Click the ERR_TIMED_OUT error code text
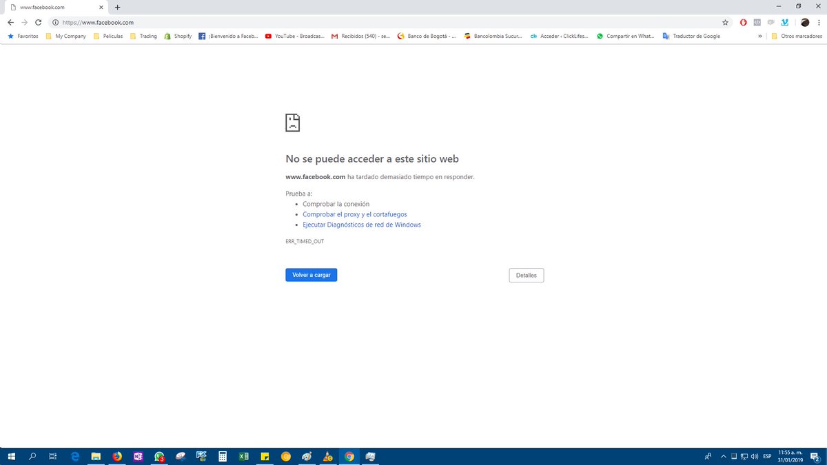This screenshot has height=465, width=827. pos(305,242)
